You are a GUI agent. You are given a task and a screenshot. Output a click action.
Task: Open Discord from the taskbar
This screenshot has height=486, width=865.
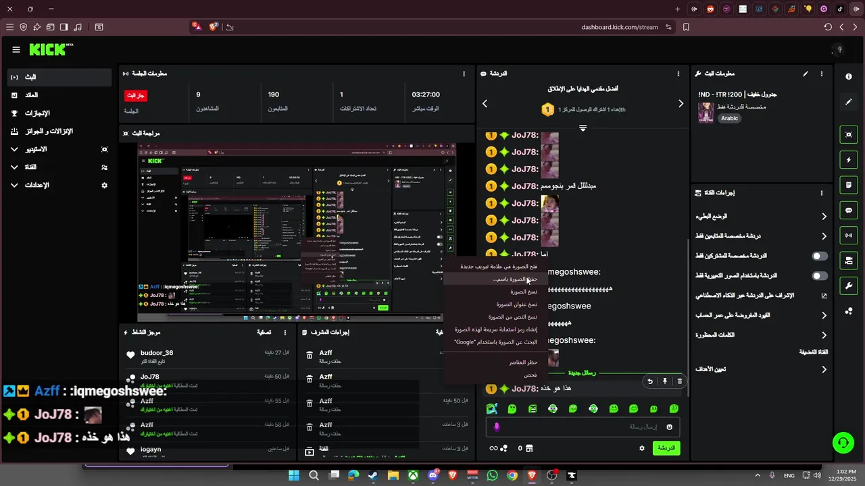432,476
